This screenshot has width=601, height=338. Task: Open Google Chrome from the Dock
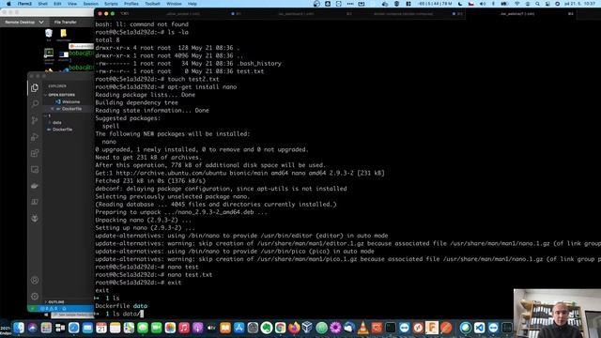click(280, 328)
